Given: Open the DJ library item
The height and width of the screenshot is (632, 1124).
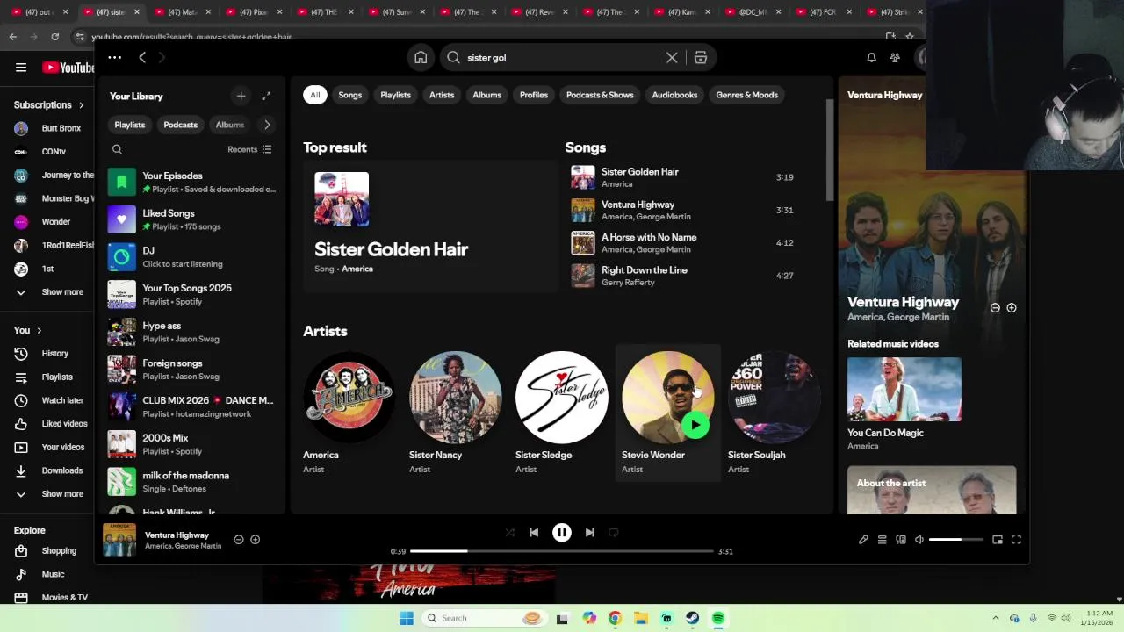Looking at the screenshot, I should (193, 257).
